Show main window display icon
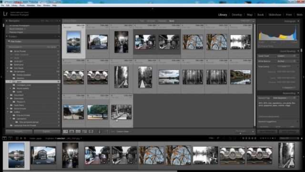 (4, 138)
